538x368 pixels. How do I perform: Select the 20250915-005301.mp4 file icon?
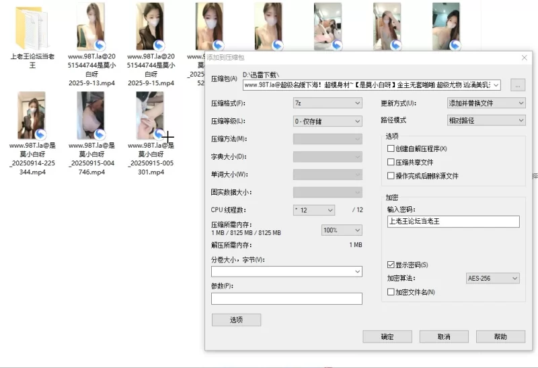pyautogui.click(x=150, y=116)
